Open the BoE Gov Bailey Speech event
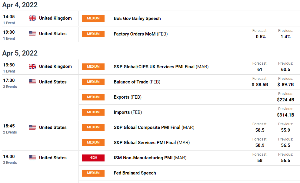Viewport: 300px width, 183px height. coord(137,19)
